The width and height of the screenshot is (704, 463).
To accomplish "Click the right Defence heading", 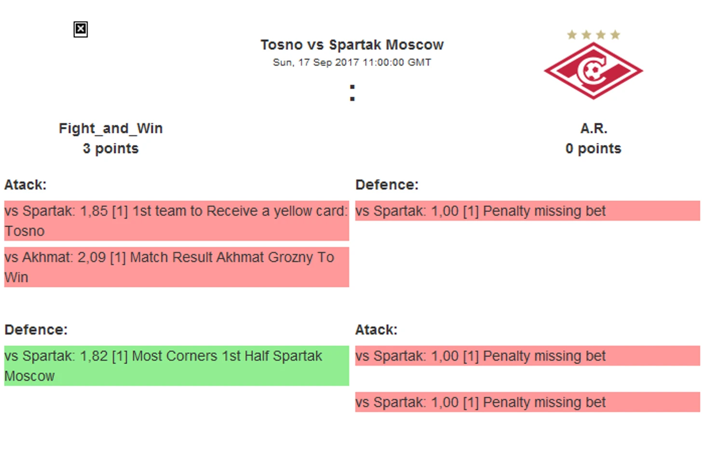I will (387, 185).
